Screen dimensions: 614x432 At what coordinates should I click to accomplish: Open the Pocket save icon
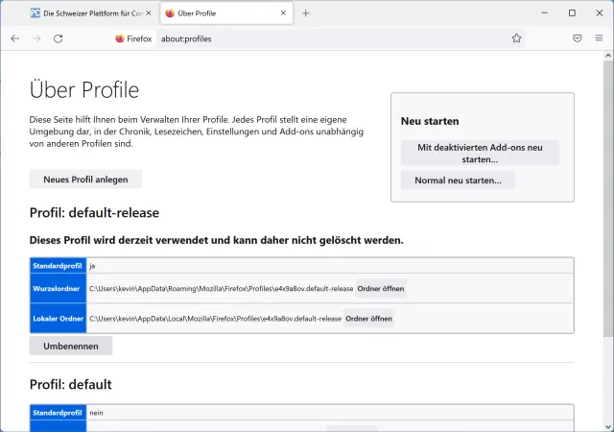[x=578, y=38]
